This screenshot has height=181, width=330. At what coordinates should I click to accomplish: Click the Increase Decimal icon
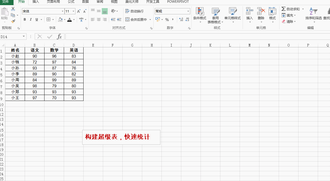click(181, 19)
